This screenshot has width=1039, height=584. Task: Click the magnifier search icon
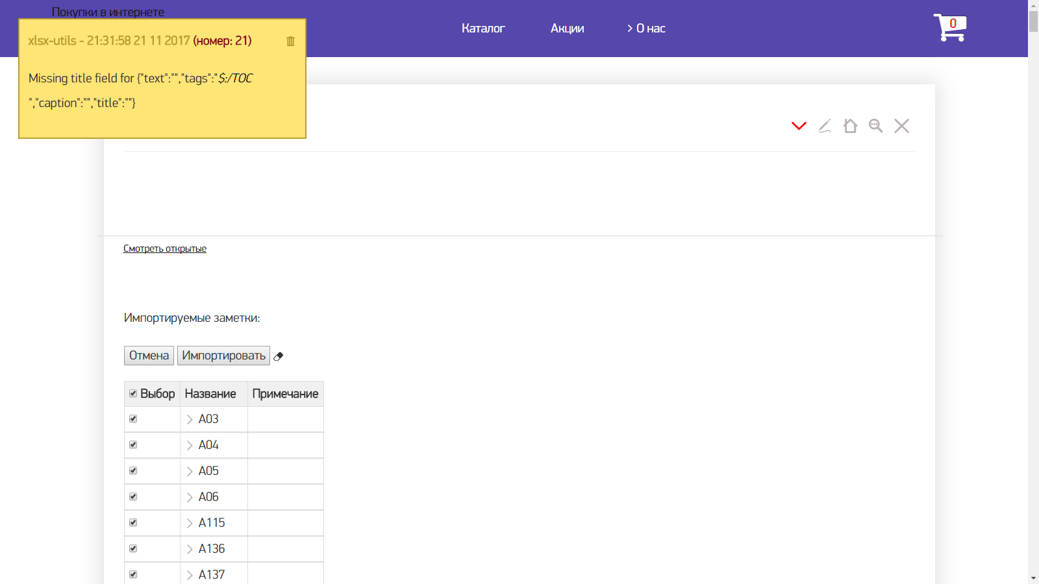coord(876,126)
